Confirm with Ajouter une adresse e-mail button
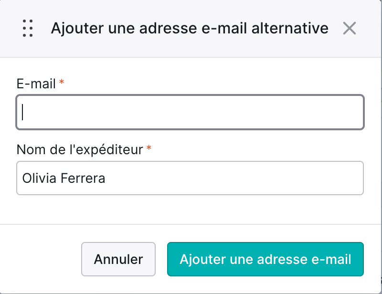The height and width of the screenshot is (294, 382). click(265, 259)
